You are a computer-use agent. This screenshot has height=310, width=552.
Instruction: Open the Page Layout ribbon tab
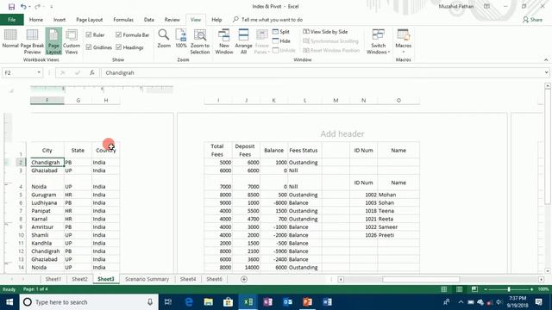(x=90, y=20)
